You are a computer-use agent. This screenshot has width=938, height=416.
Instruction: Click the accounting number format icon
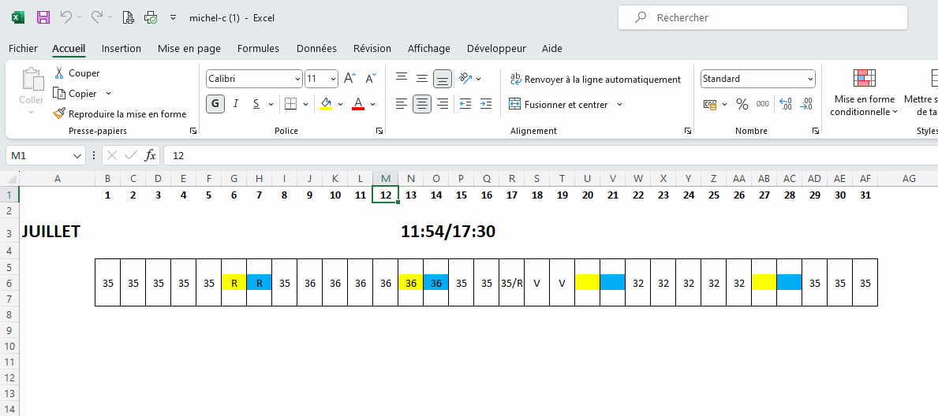(710, 104)
